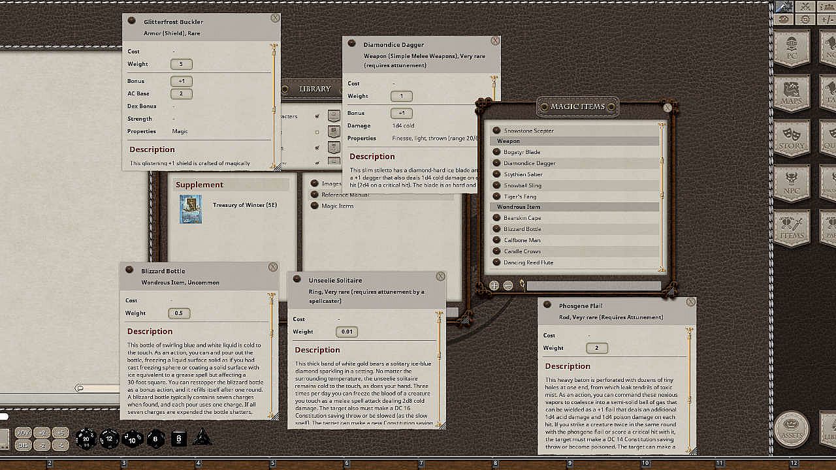Pick the d12 die
The height and width of the screenshot is (470, 836).
[109, 438]
